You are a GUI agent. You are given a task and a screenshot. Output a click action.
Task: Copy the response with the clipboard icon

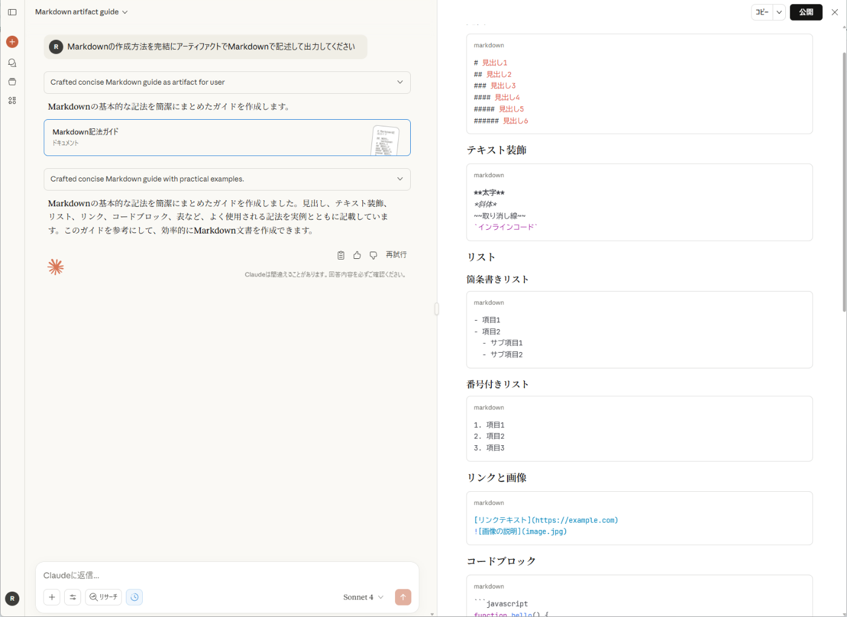[x=341, y=255]
